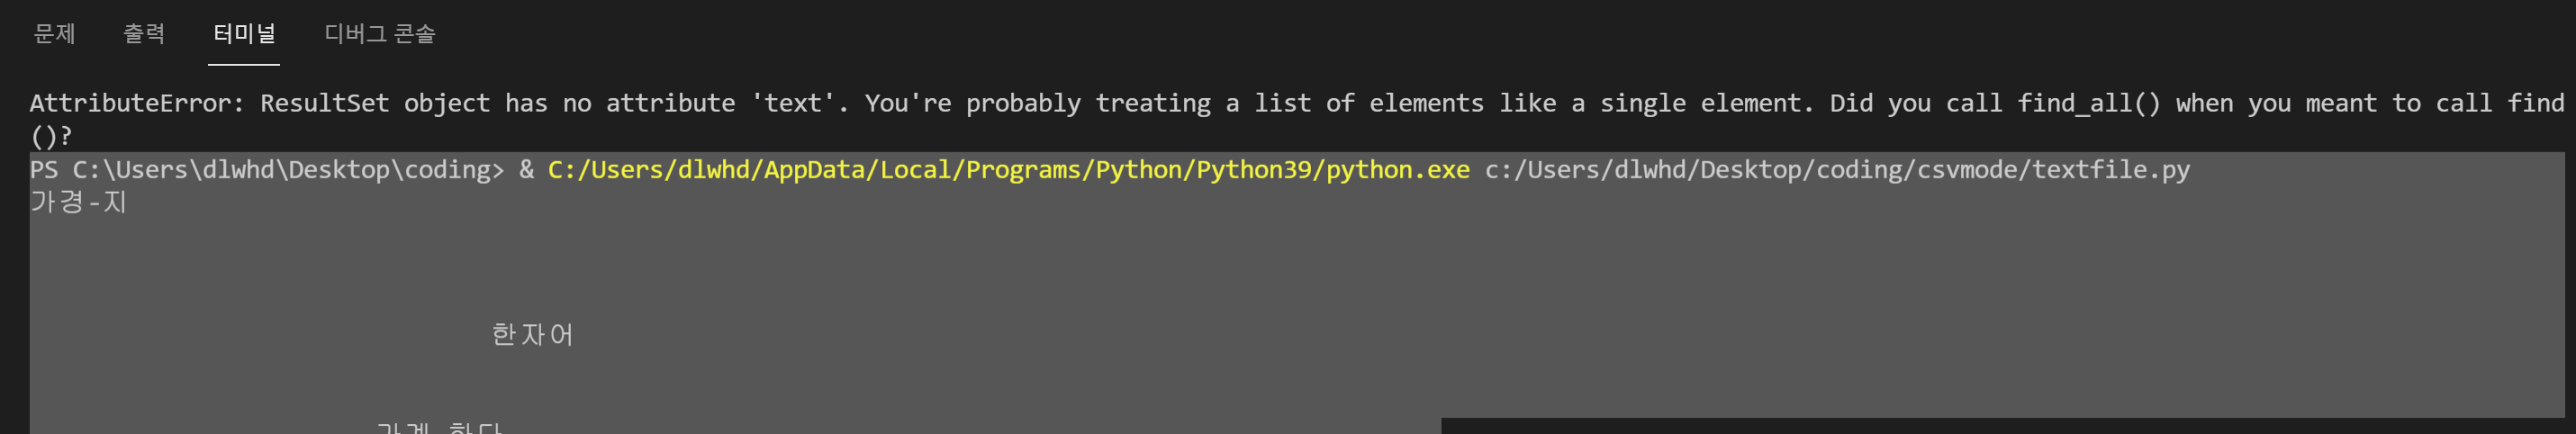Image resolution: width=2576 pixels, height=434 pixels.
Task: Click the ResultSet word in error message
Action: point(325,103)
